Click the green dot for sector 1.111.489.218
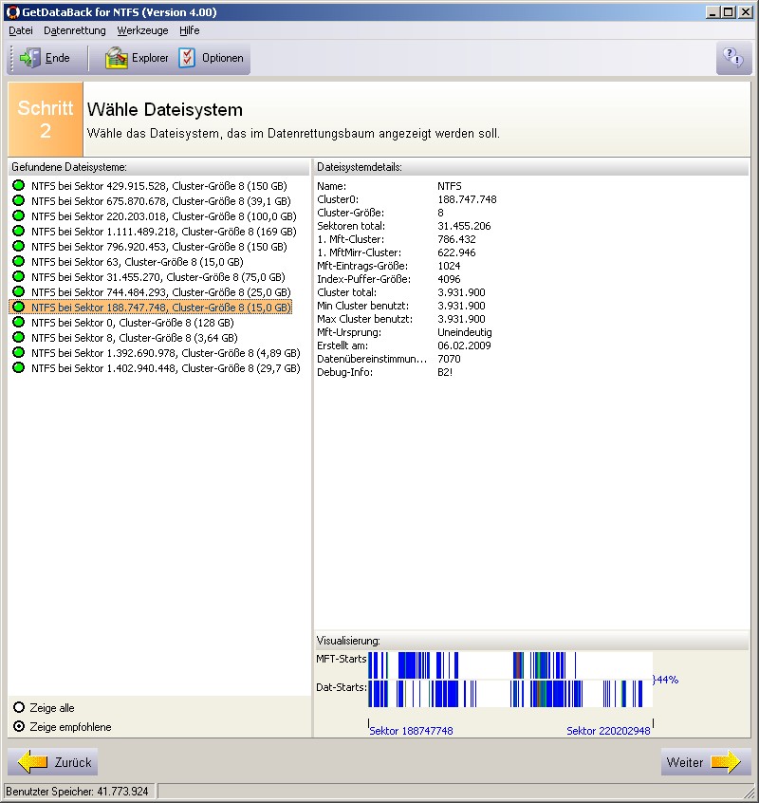The width and height of the screenshot is (759, 803). click(x=18, y=231)
